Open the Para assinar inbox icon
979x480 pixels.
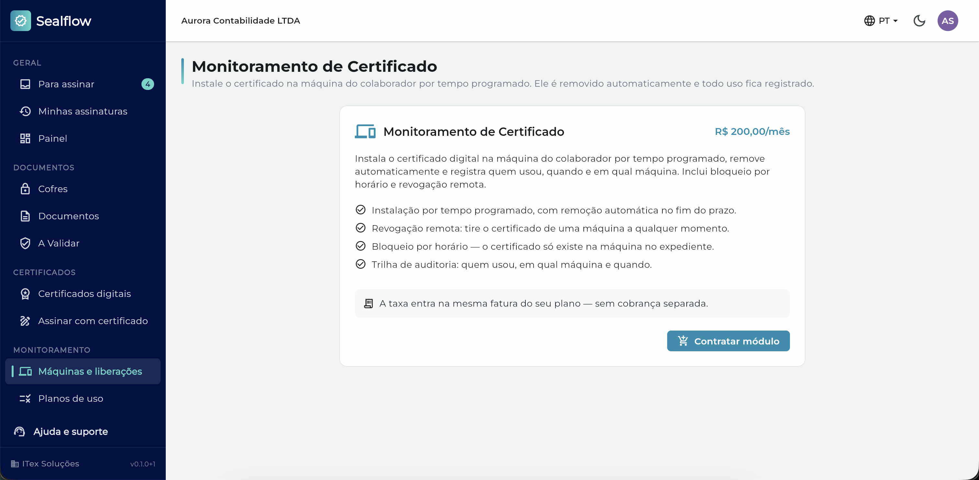pyautogui.click(x=25, y=84)
